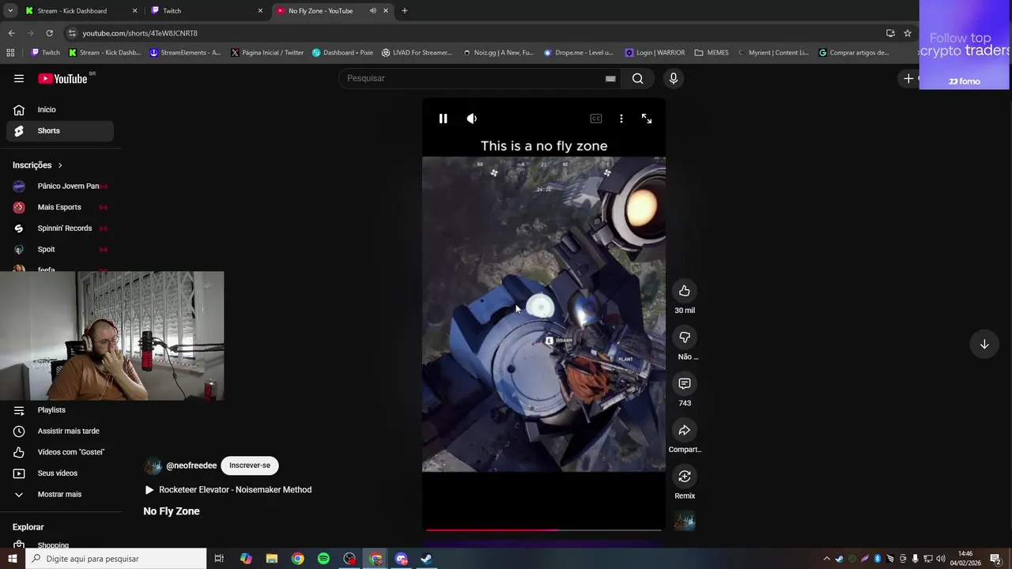Open the YouTube hamburger guide menu
This screenshot has width=1012, height=569.
[19, 78]
